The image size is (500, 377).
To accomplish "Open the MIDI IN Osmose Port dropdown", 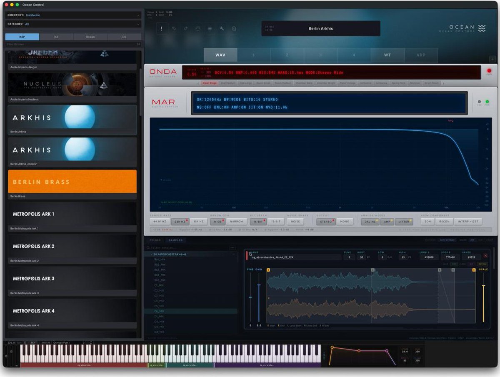I will click(69, 343).
